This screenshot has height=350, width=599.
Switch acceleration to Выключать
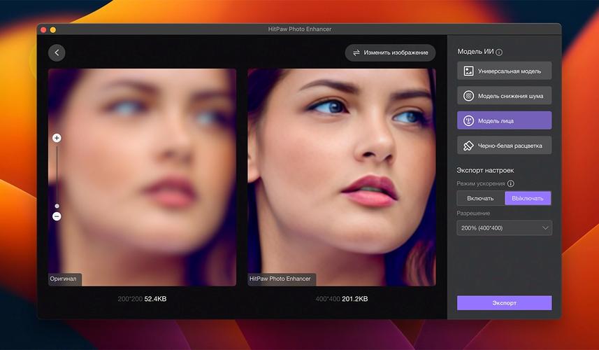pos(528,198)
